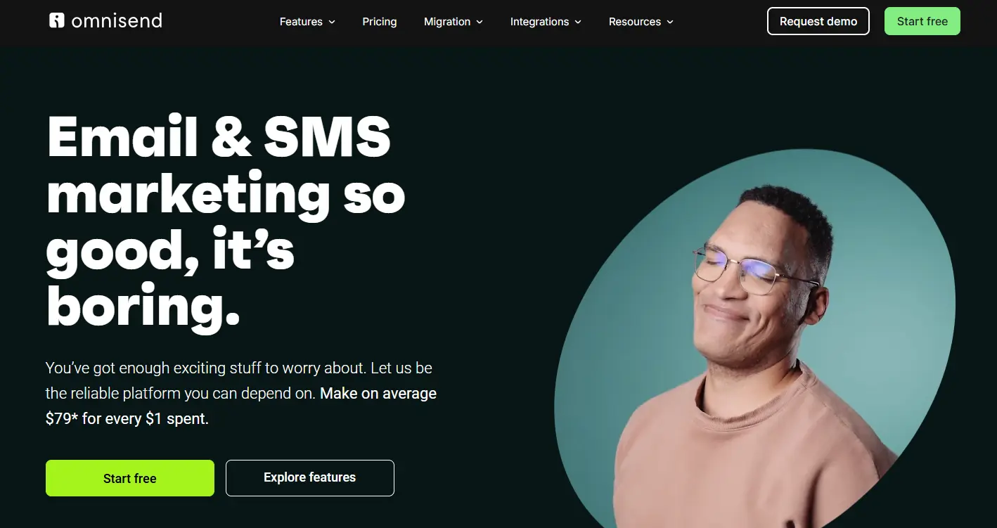Open the Integrations menu

[x=546, y=22]
